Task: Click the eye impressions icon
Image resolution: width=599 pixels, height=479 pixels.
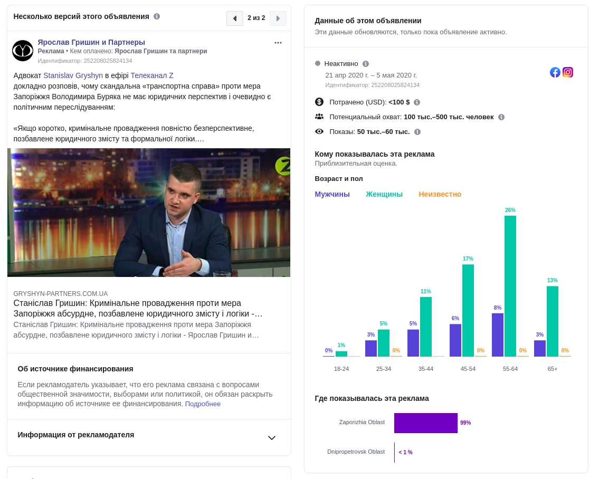Action: coord(319,131)
